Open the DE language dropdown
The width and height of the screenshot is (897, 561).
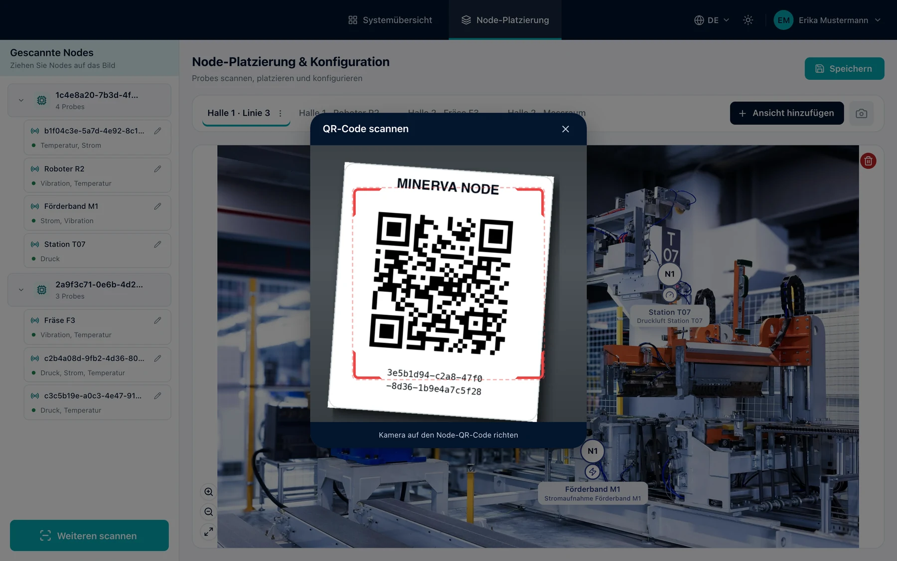tap(712, 20)
